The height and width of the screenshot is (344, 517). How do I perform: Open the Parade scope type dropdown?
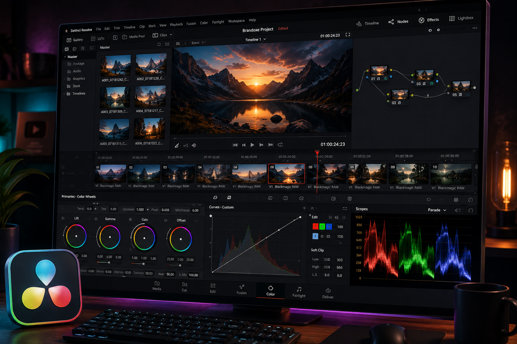click(437, 210)
